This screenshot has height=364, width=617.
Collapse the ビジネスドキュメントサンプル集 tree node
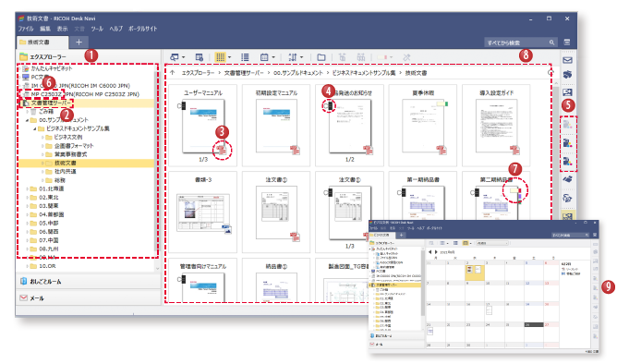(x=34, y=128)
